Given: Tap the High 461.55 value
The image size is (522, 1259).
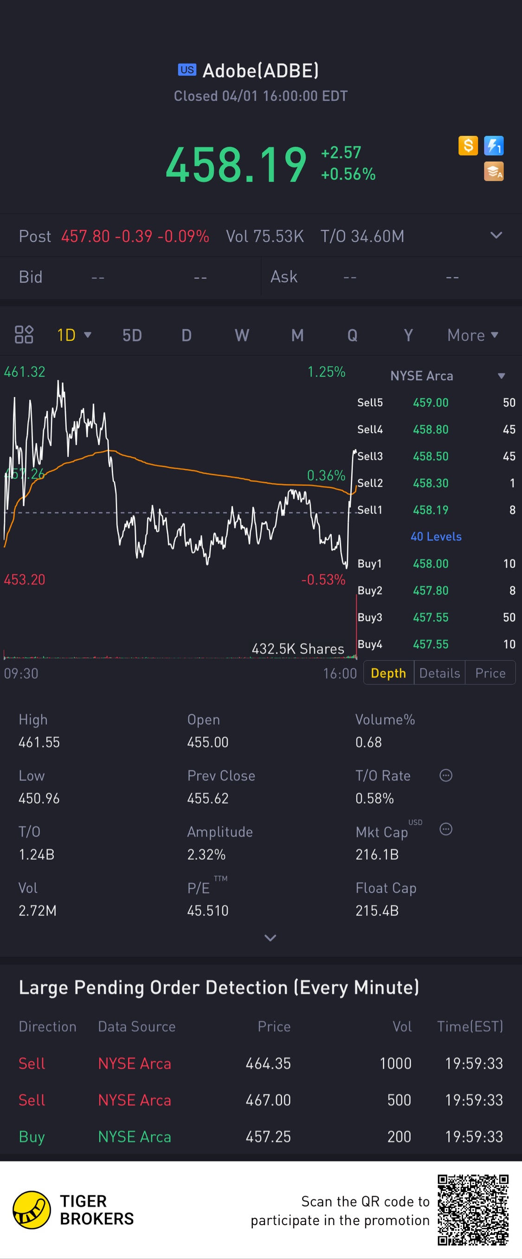Looking at the screenshot, I should 39,742.
